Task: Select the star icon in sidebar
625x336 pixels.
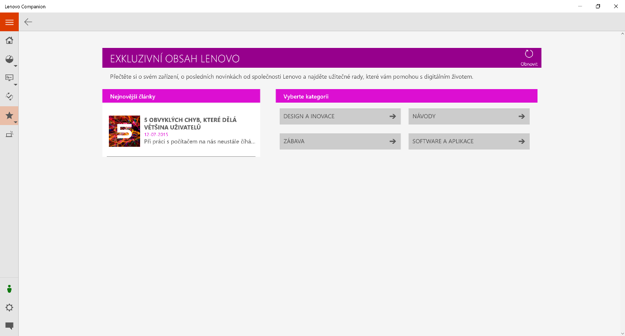Action: [x=9, y=115]
